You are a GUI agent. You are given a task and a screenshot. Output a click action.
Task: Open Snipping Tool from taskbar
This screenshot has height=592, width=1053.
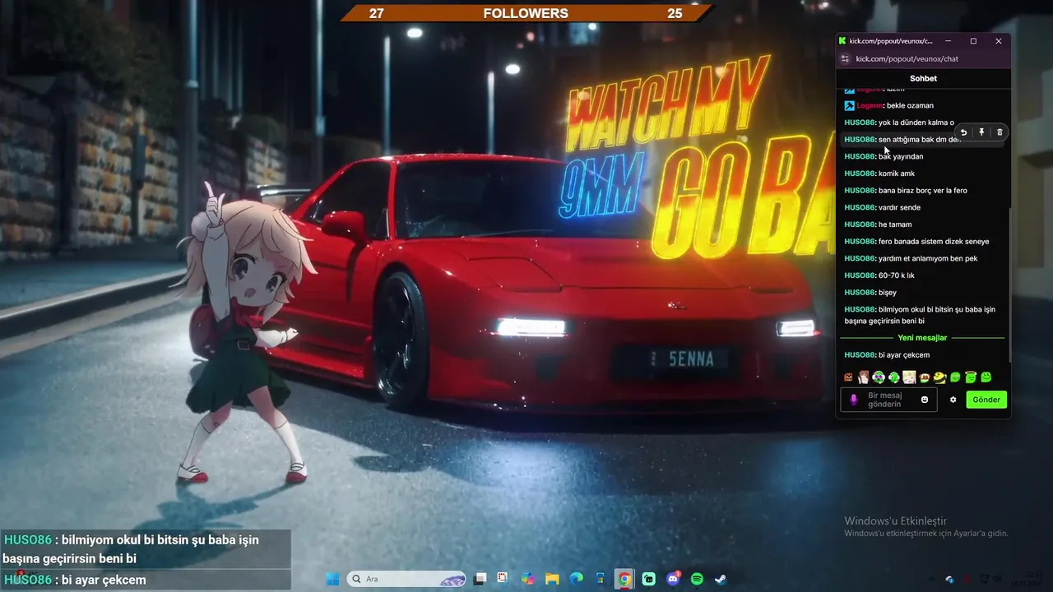pyautogui.click(x=503, y=578)
